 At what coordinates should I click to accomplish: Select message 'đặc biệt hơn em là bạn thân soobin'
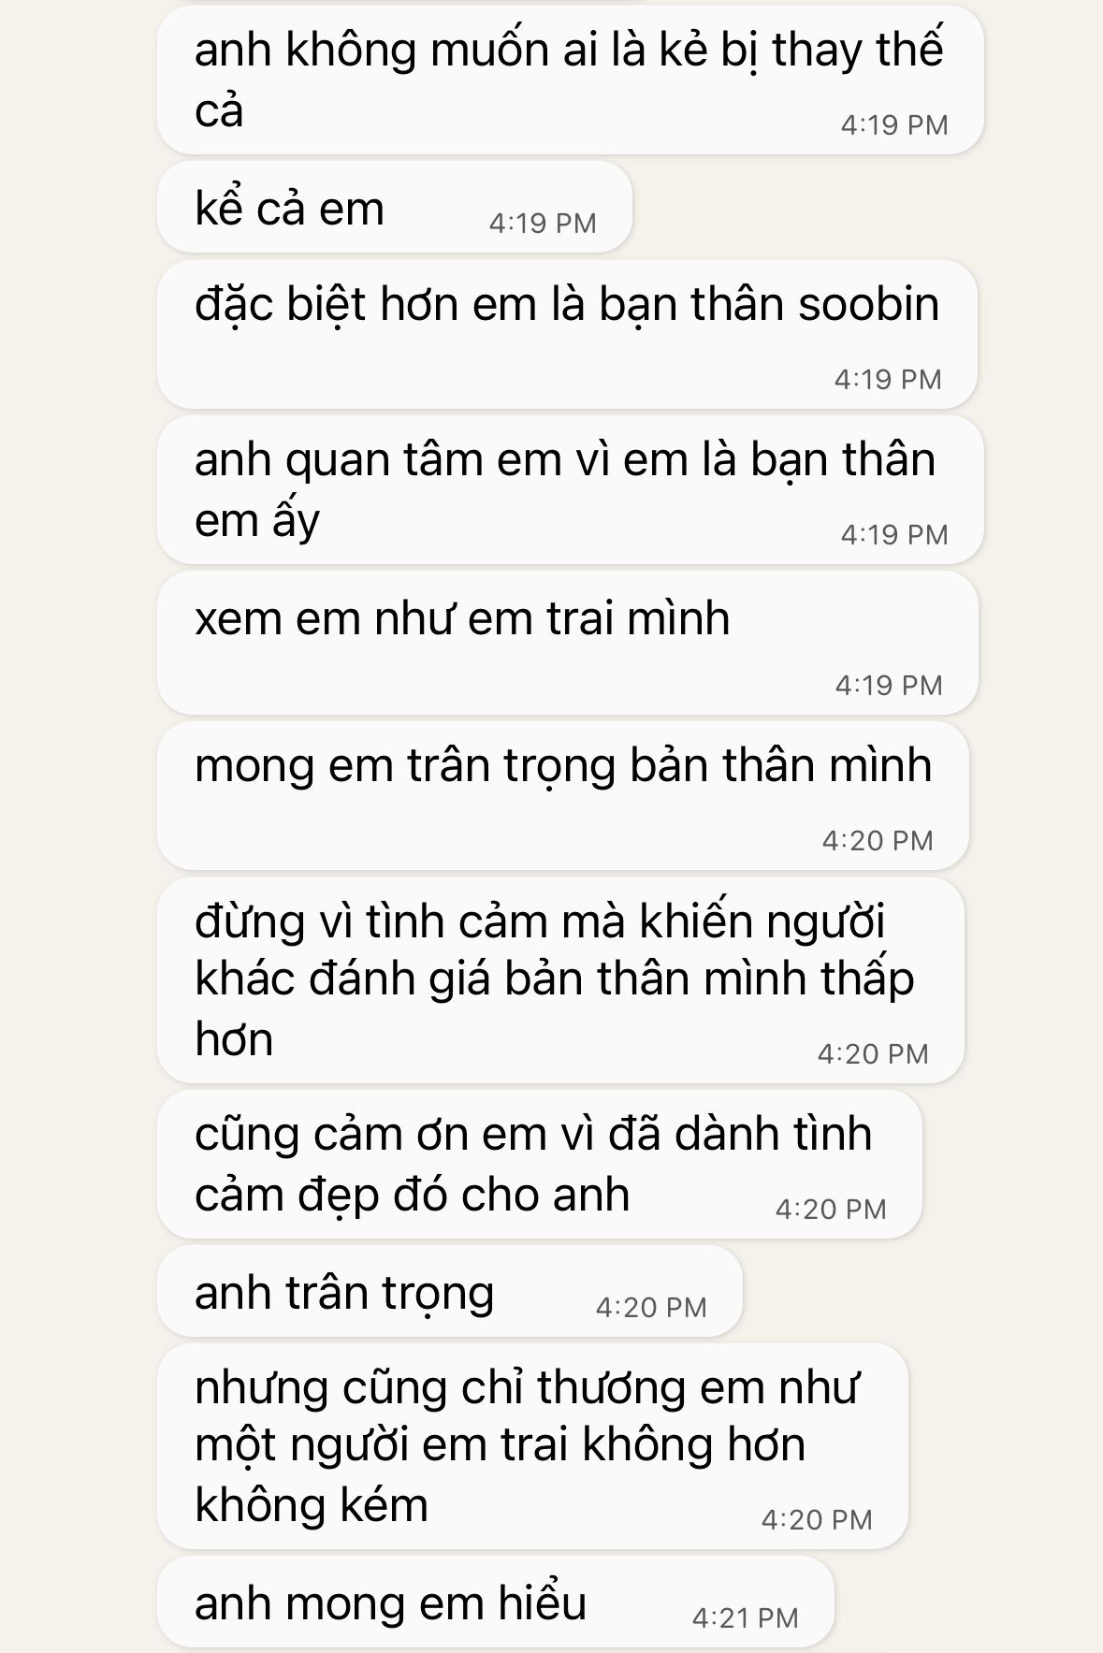pyautogui.click(x=567, y=334)
